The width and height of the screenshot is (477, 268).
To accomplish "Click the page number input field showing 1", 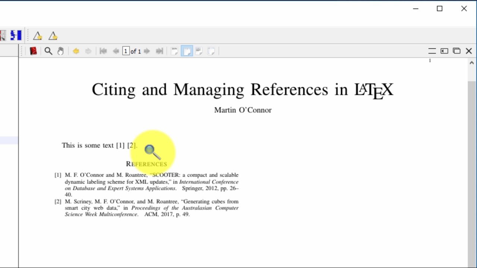I will pos(126,51).
